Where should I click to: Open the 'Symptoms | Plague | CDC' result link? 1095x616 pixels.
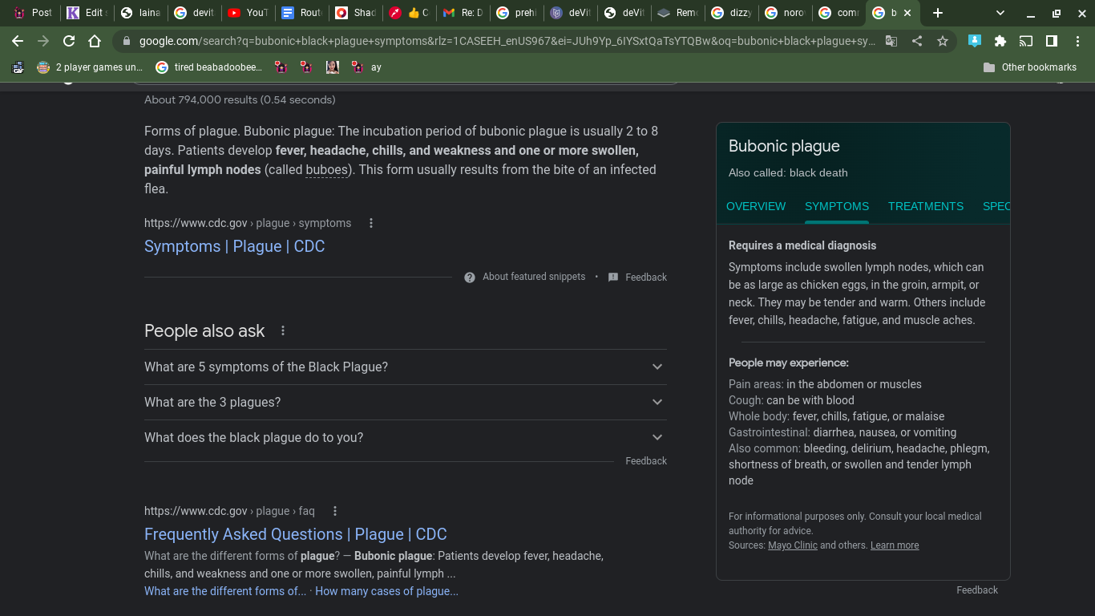(x=235, y=246)
